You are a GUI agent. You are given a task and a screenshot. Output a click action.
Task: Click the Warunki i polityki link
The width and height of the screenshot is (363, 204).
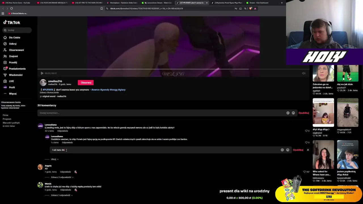[x=11, y=123]
